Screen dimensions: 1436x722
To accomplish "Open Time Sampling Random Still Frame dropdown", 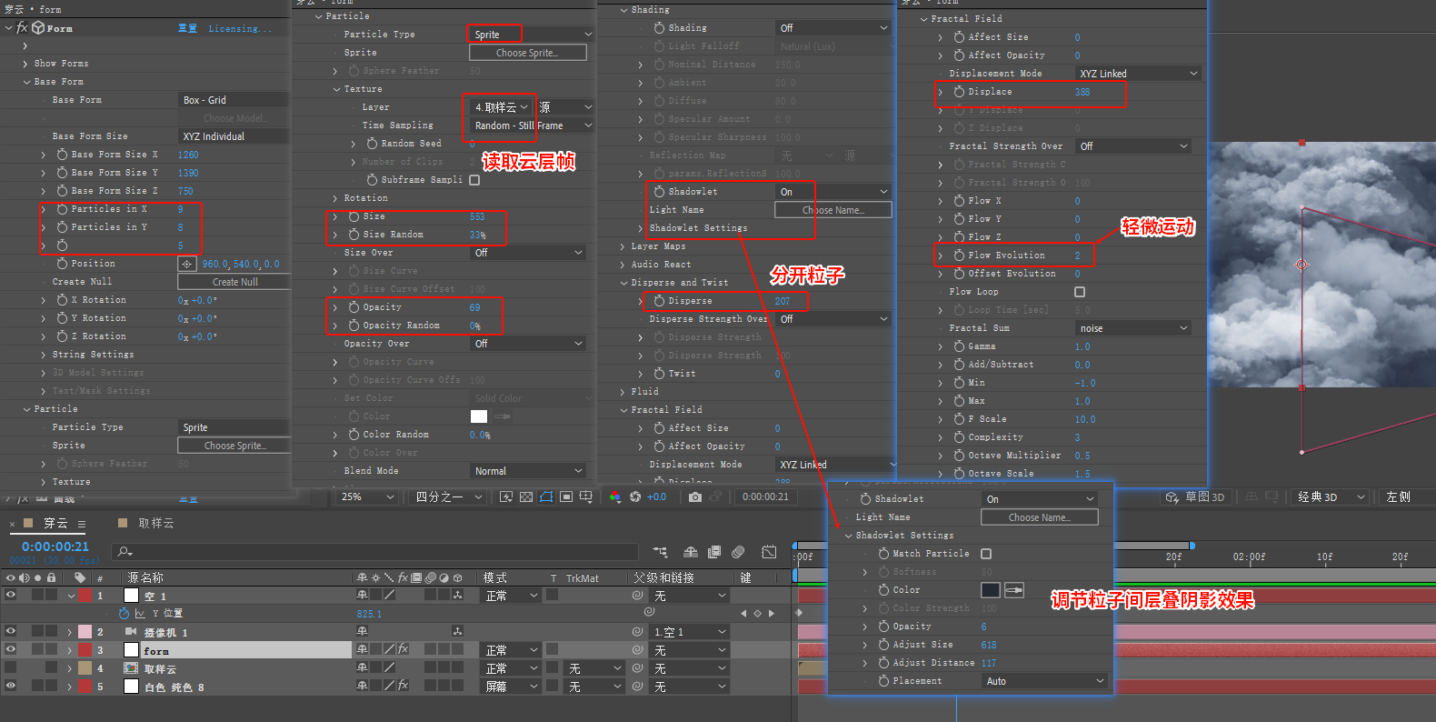I will [x=532, y=125].
